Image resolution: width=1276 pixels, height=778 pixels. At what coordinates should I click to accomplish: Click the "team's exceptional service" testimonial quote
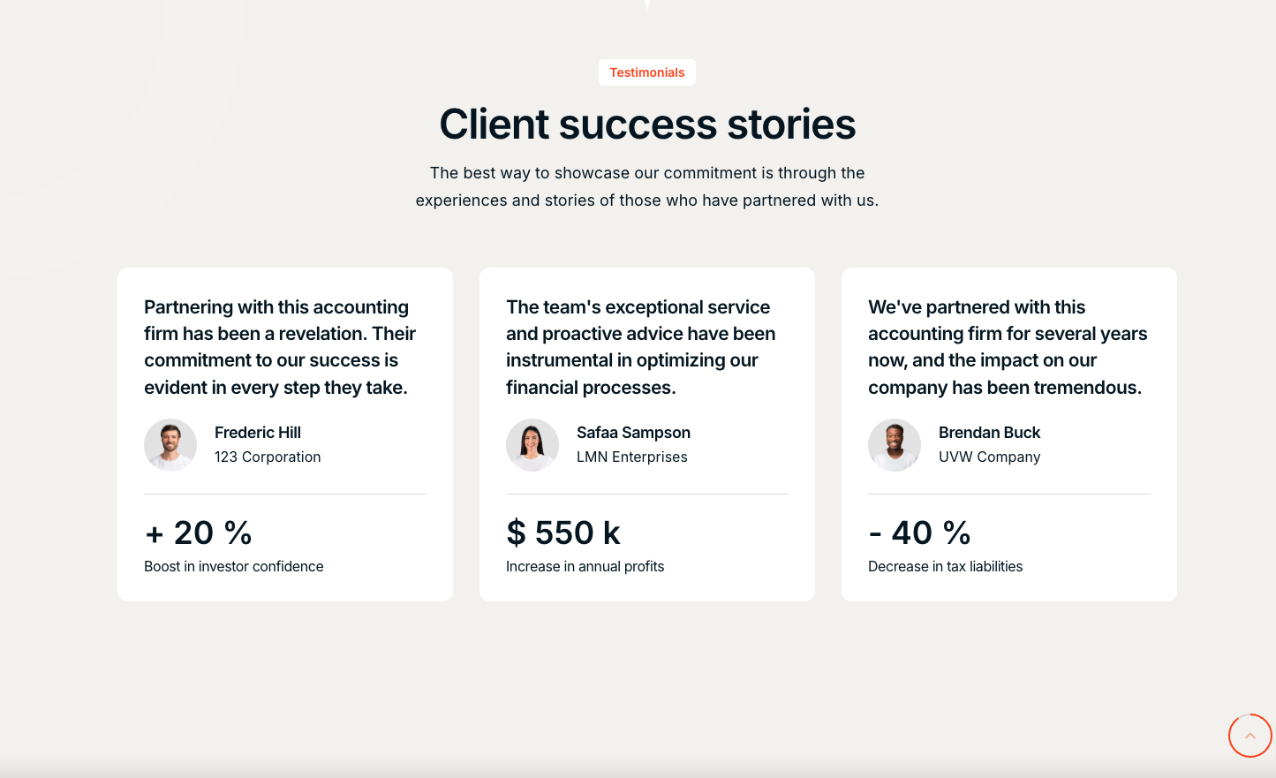(x=640, y=347)
